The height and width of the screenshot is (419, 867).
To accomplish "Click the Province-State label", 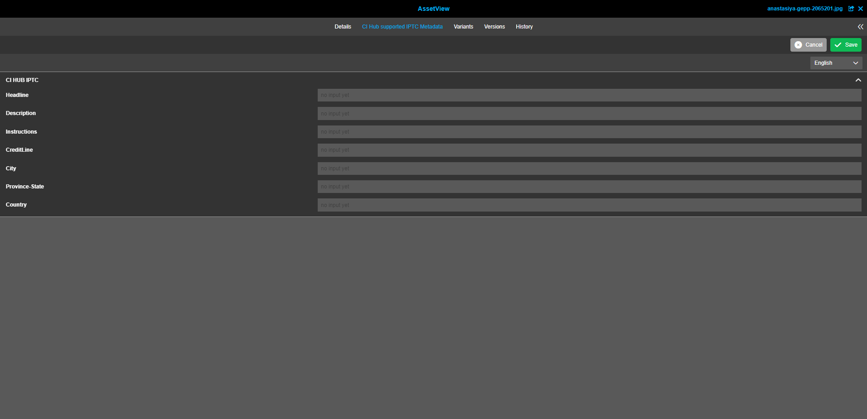I will coord(25,187).
